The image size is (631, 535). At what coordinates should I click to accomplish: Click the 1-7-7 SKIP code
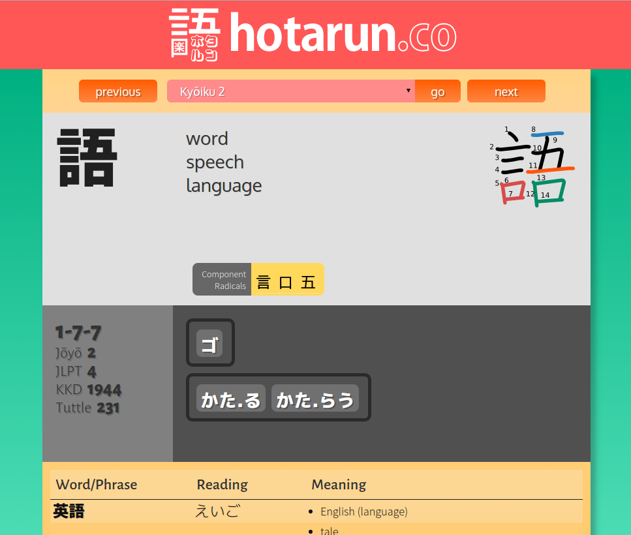78,333
